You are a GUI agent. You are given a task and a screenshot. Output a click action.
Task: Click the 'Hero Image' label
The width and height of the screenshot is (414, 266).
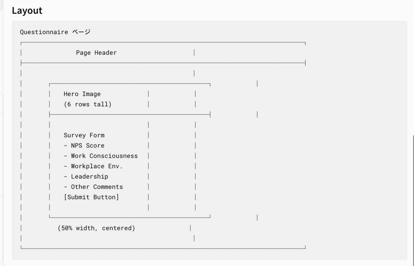pos(82,94)
